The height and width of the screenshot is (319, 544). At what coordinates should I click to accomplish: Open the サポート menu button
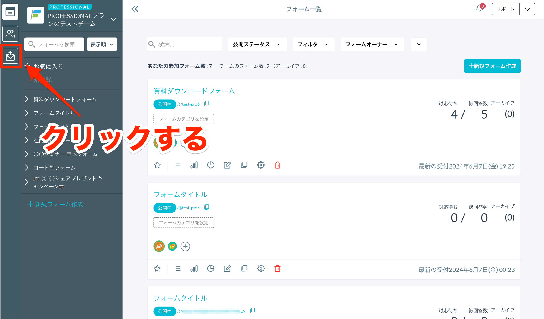pos(505,9)
